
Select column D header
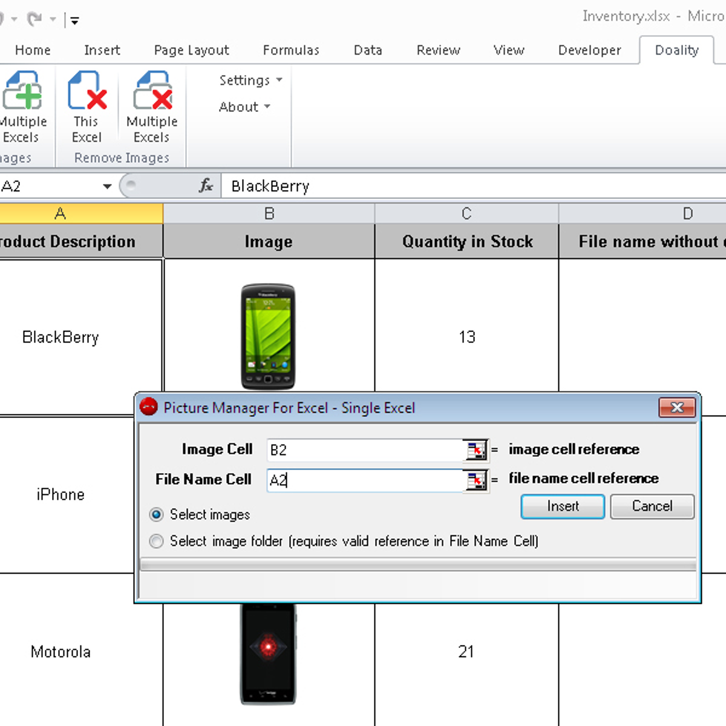(643, 214)
